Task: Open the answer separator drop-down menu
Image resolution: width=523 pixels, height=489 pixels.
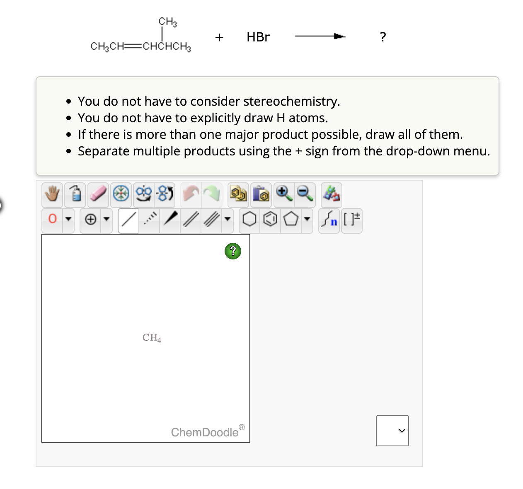Action: (x=392, y=431)
